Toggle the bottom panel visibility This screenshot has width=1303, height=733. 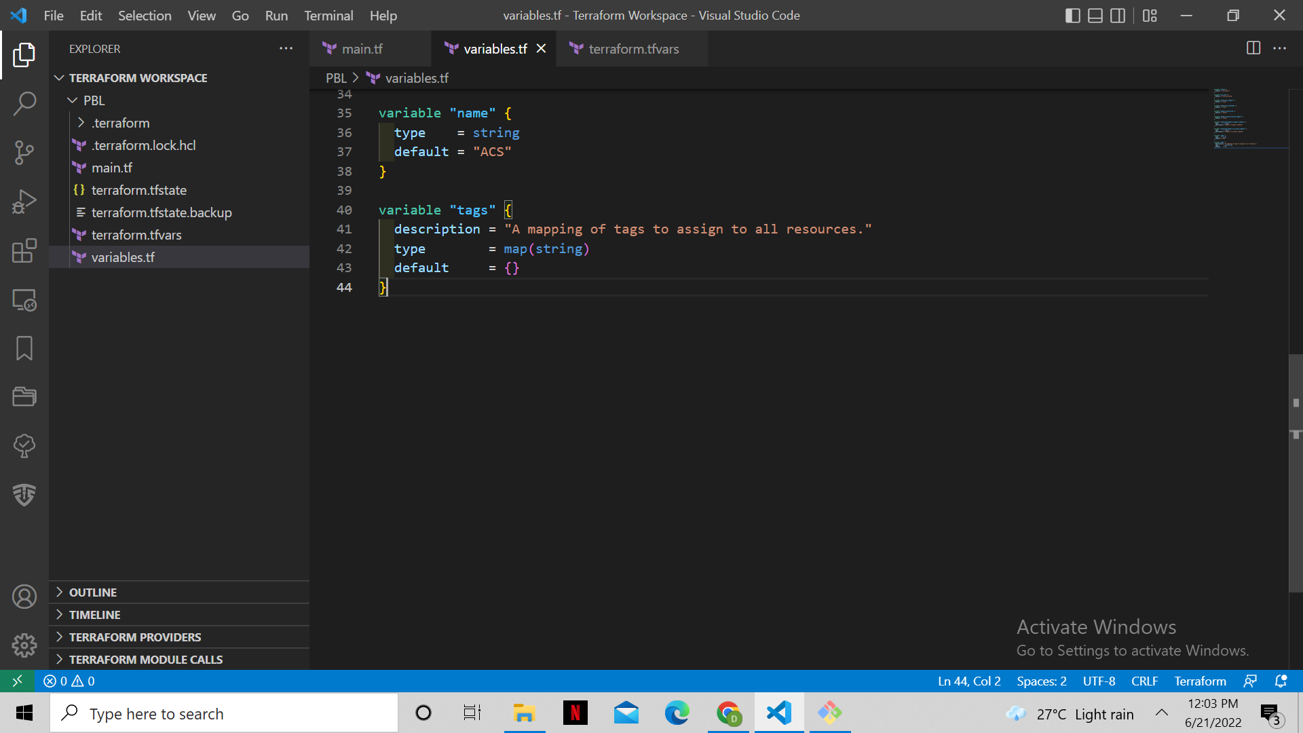click(1095, 15)
